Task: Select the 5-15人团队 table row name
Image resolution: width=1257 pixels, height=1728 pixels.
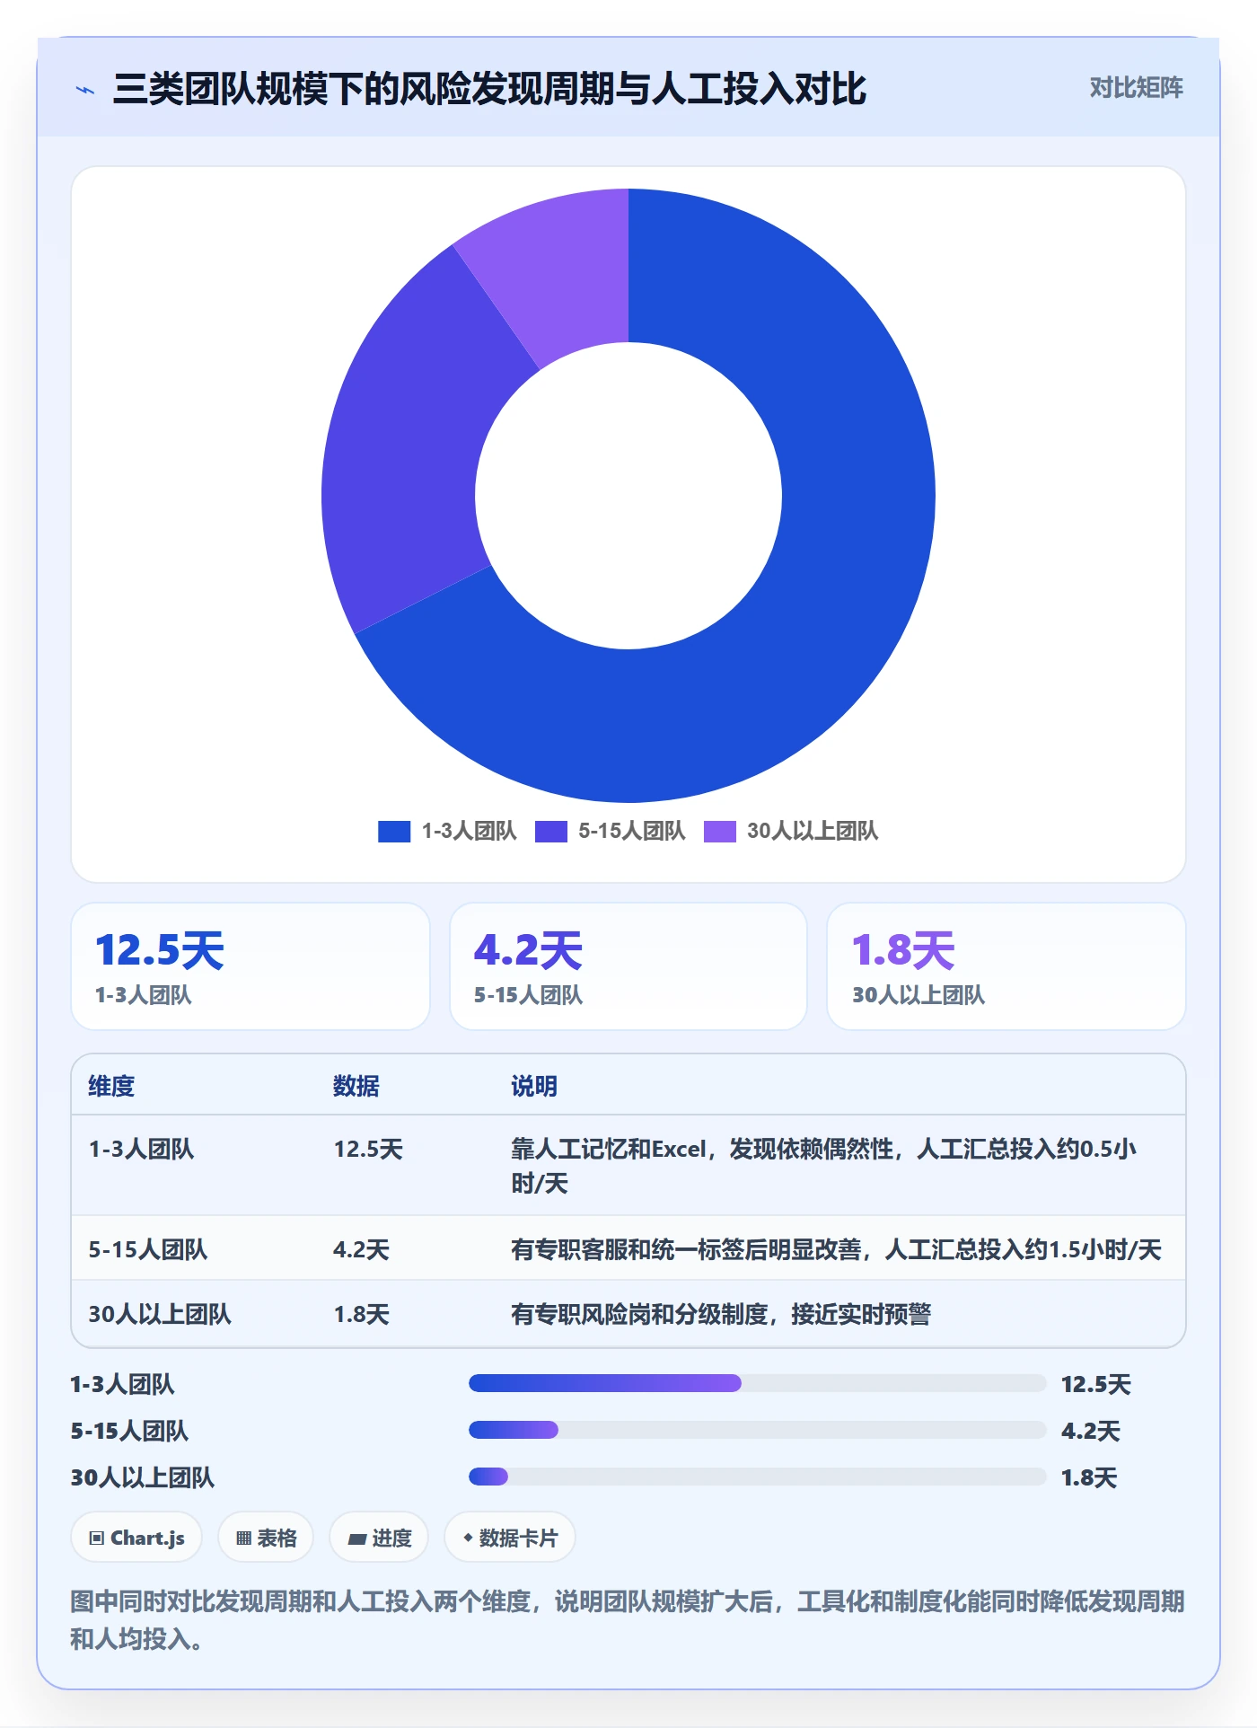Action: click(148, 1249)
